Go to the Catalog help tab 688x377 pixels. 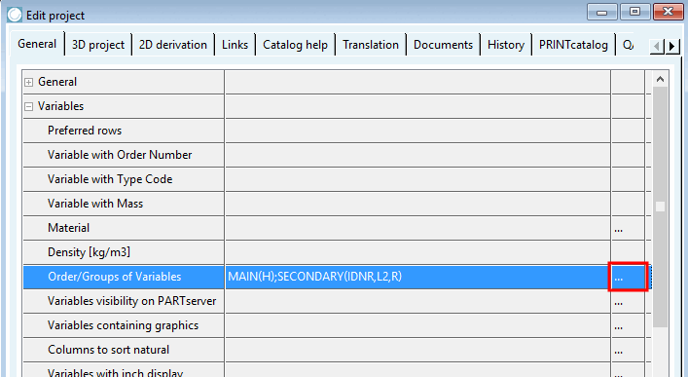tap(295, 45)
